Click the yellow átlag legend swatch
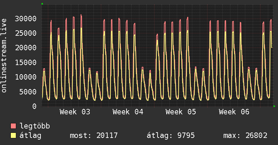This screenshot has width=278, height=145. (13, 135)
